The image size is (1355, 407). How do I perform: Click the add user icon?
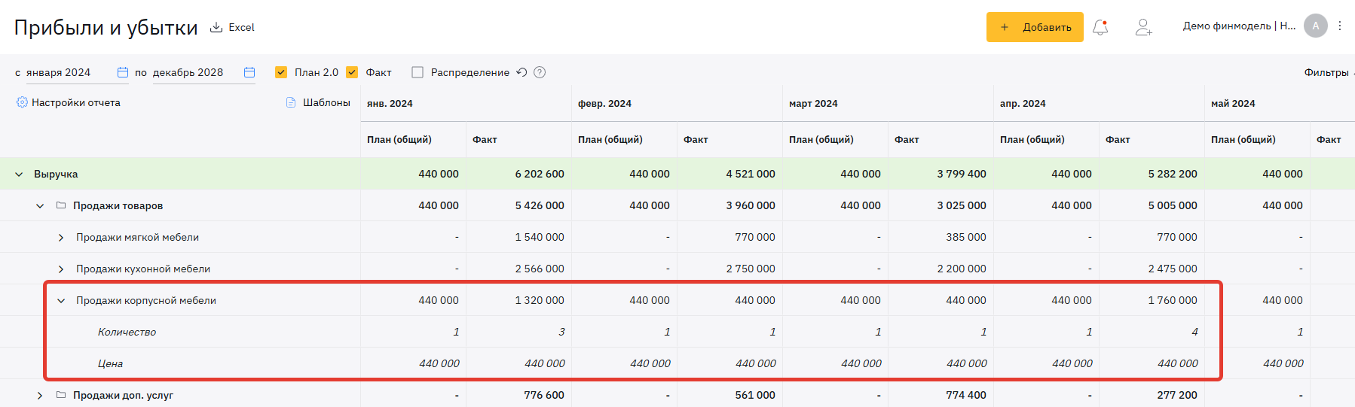pos(1143,28)
